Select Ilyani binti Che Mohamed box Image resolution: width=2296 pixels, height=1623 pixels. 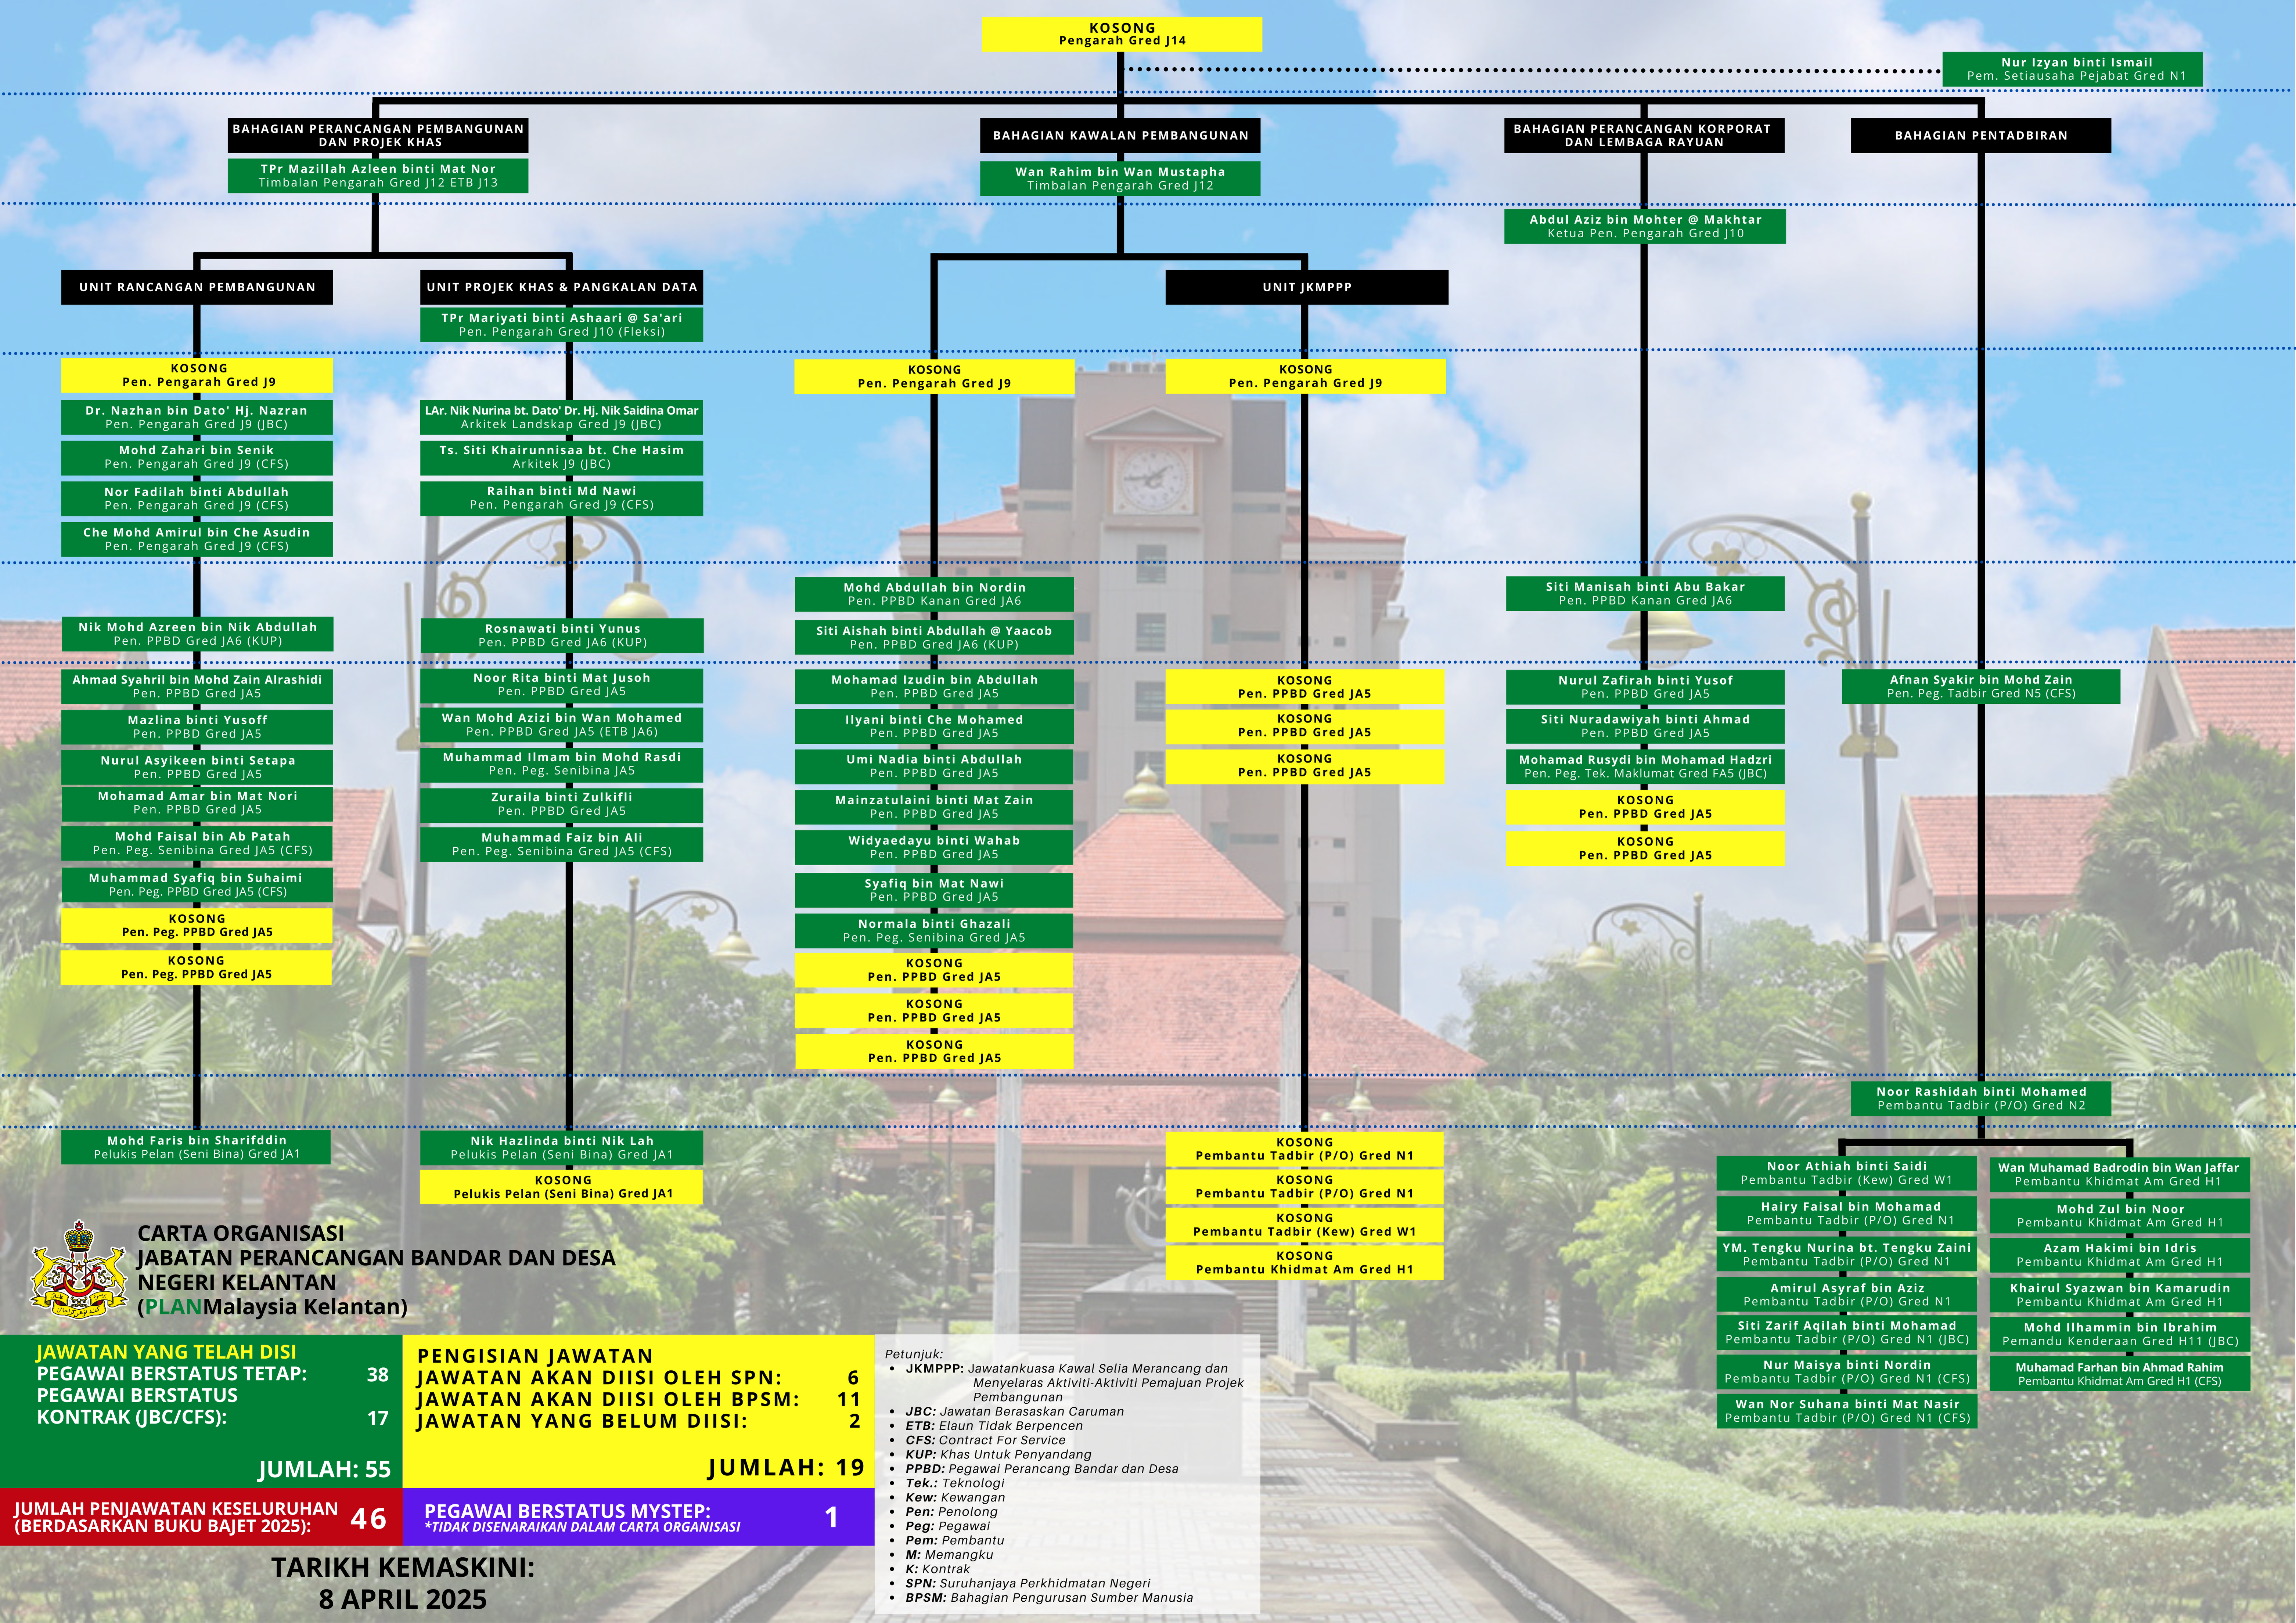pos(934,726)
